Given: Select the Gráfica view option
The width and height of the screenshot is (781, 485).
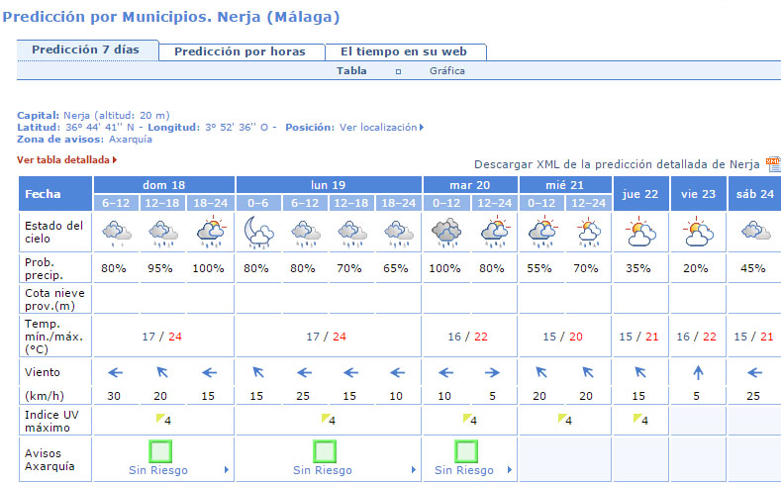Looking at the screenshot, I should [x=446, y=71].
